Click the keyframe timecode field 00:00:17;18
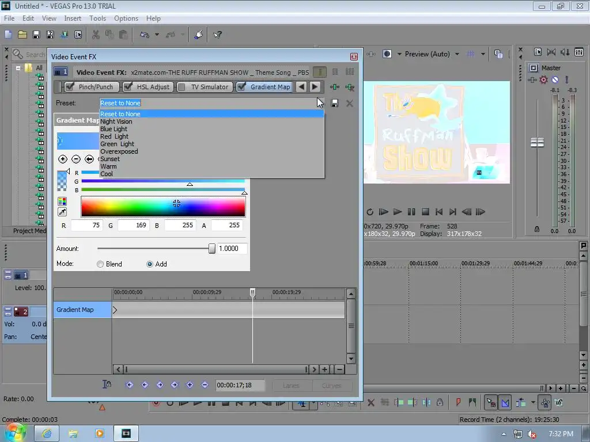 tap(240, 385)
